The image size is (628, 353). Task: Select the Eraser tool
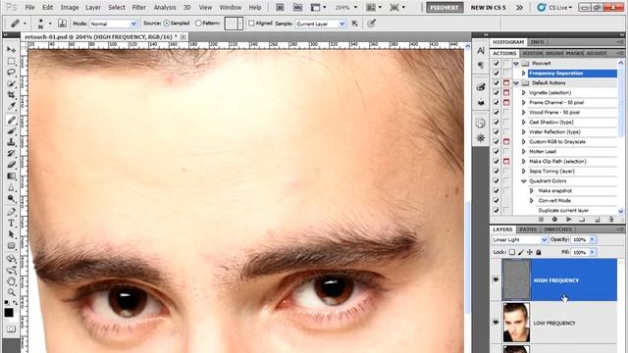11,165
